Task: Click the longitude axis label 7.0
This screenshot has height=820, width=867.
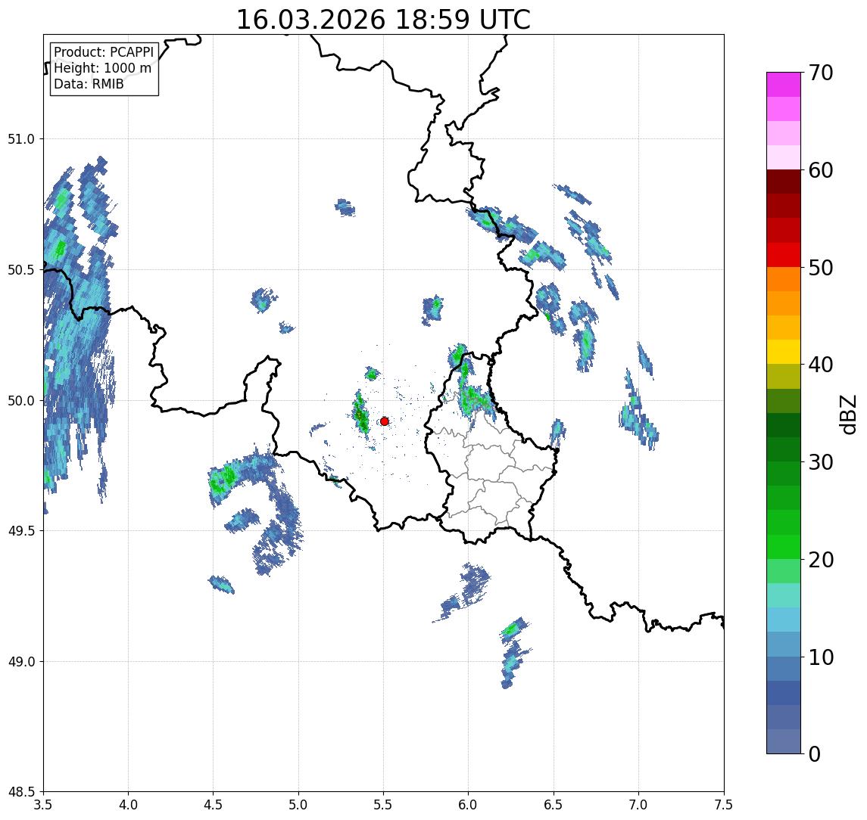Action: click(638, 805)
